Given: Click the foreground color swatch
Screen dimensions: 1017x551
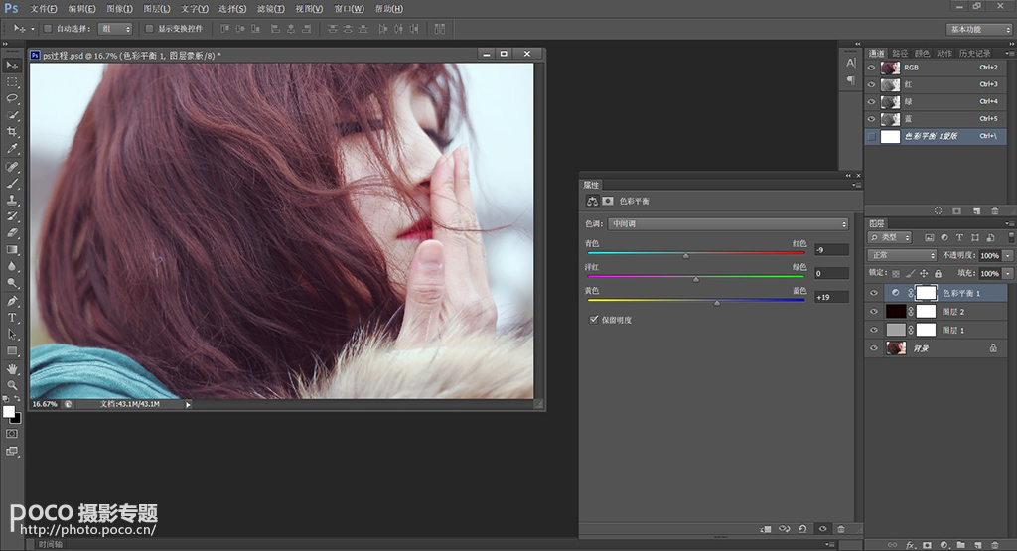Looking at the screenshot, I should [x=8, y=412].
